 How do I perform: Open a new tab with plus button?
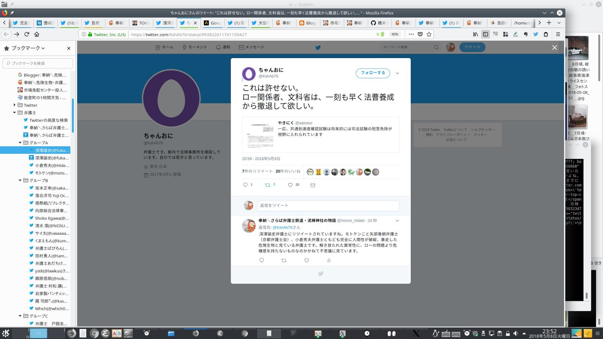coord(549,23)
